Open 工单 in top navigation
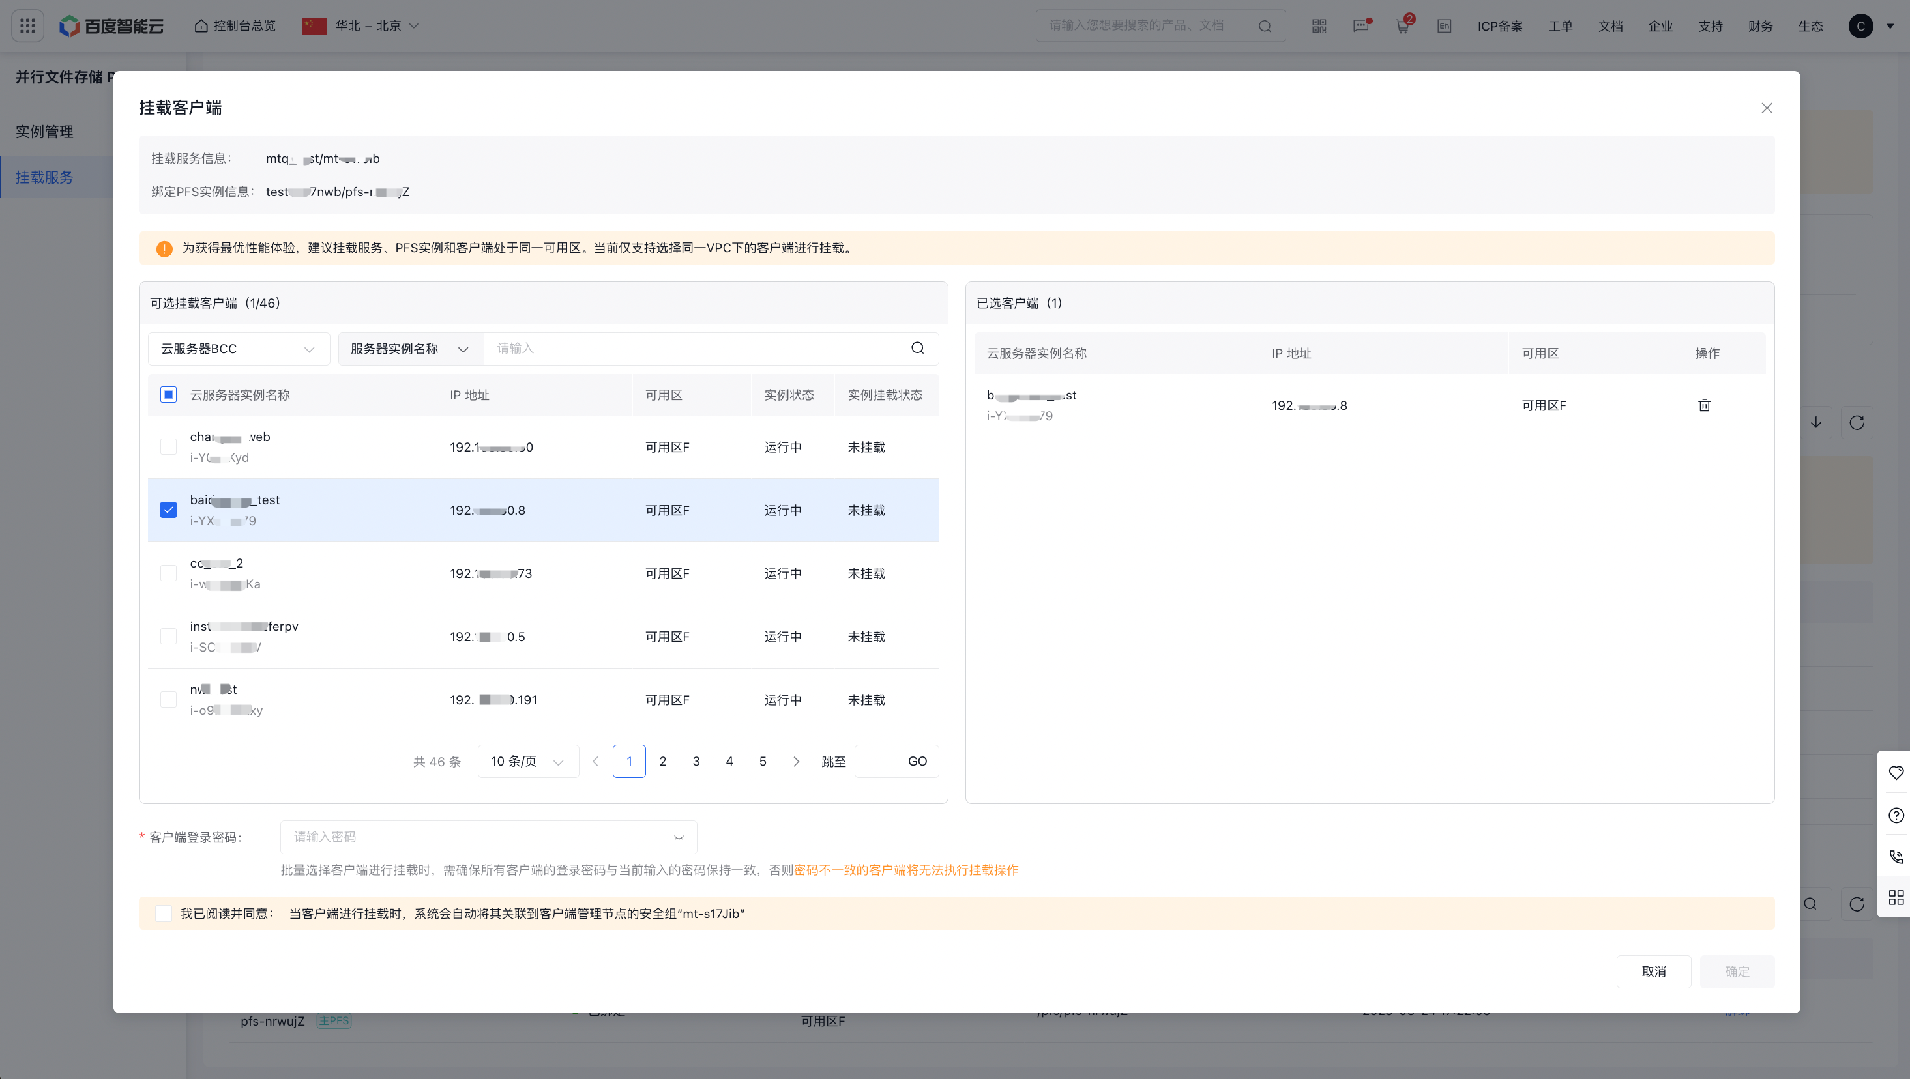The width and height of the screenshot is (1910, 1079). coord(1561,26)
